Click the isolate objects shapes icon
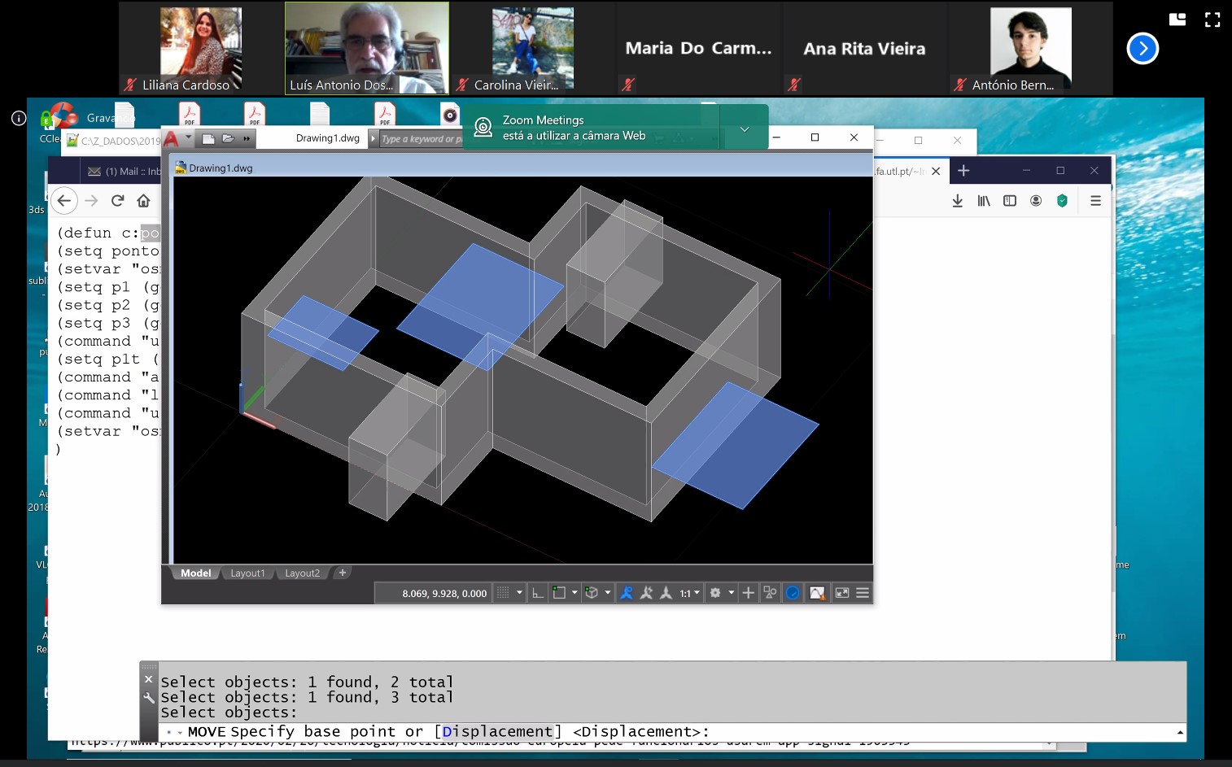Image resolution: width=1232 pixels, height=767 pixels. point(770,593)
